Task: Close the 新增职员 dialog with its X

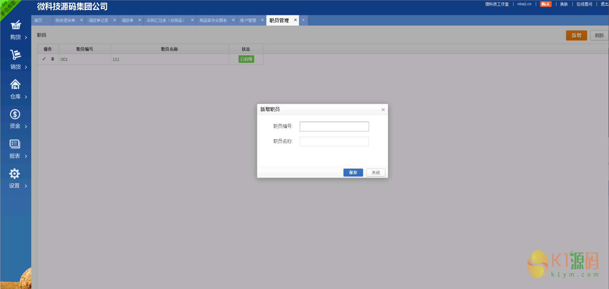Action: [383, 110]
